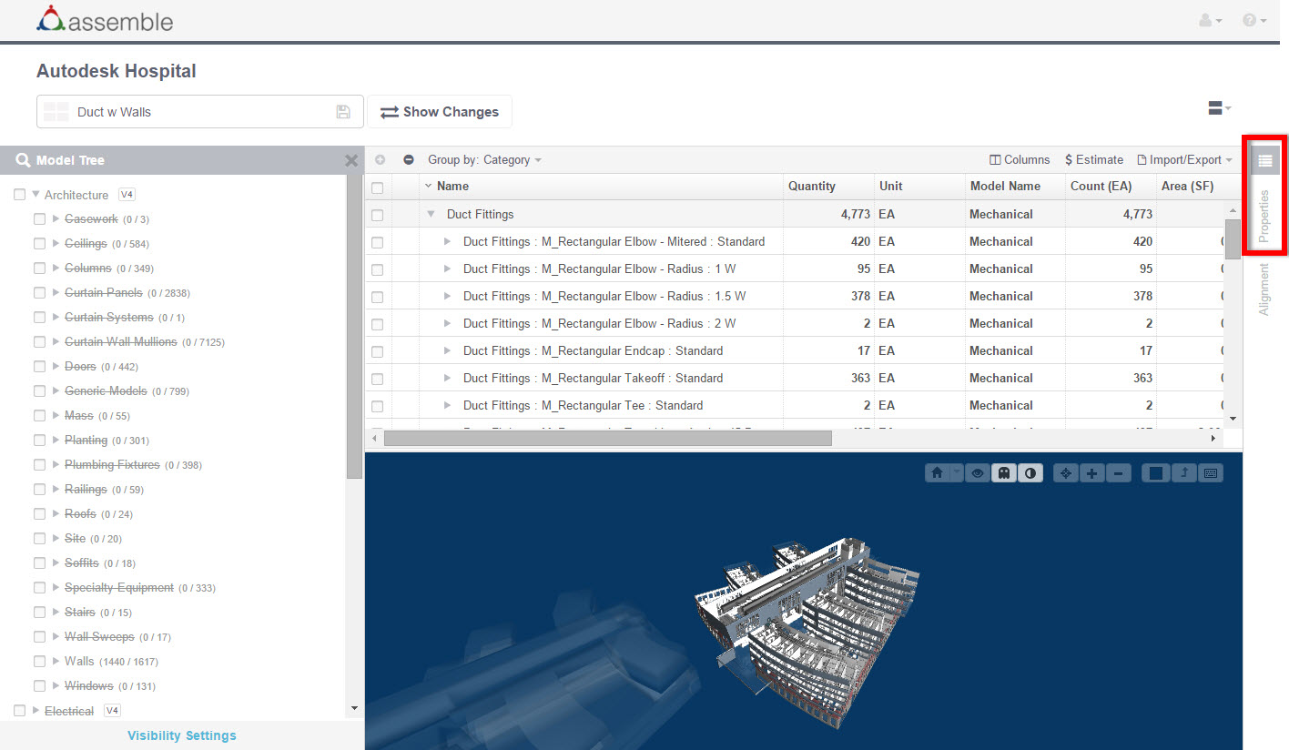Viewport: 1289px width, 750px height.
Task: Check the Casework category checkbox
Action: [x=39, y=219]
